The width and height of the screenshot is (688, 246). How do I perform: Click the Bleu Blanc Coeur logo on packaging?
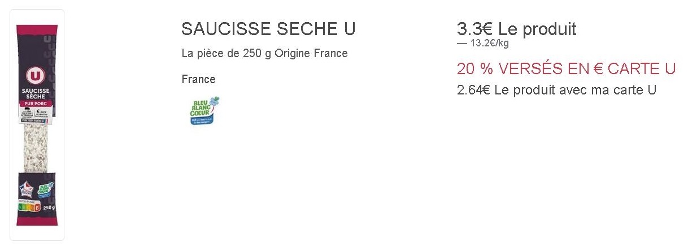coord(45,191)
